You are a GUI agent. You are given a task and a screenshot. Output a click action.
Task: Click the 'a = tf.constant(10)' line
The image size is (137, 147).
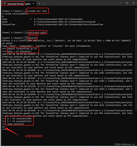click(x=19, y=118)
